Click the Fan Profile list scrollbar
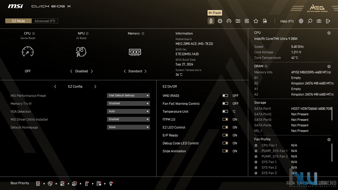338x190 pixels. (332, 152)
